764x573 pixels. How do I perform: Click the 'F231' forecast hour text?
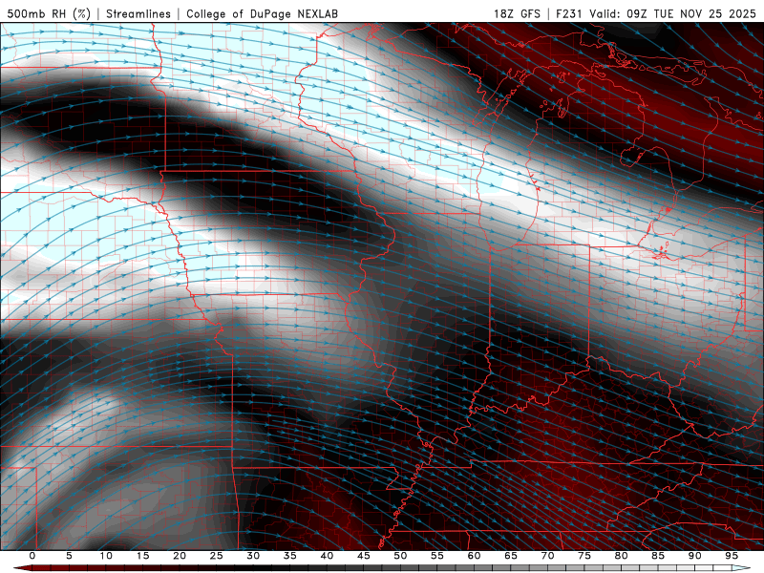(x=569, y=13)
